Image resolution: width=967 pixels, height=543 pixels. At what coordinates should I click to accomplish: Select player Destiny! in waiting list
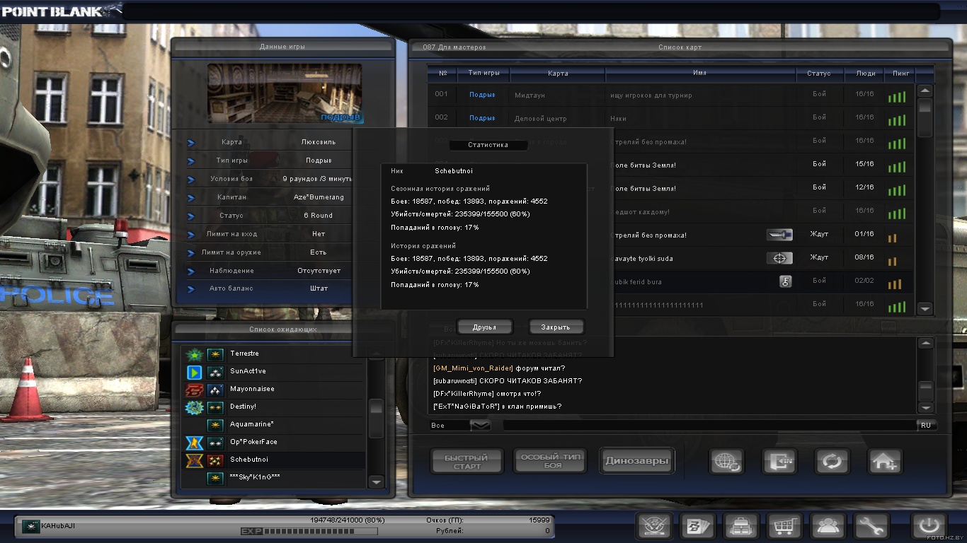(x=275, y=407)
